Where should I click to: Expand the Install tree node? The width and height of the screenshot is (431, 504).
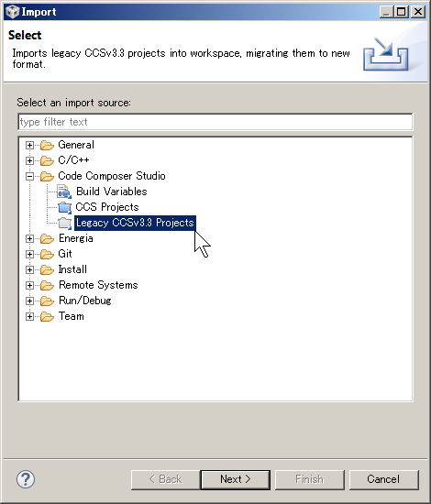point(29,269)
